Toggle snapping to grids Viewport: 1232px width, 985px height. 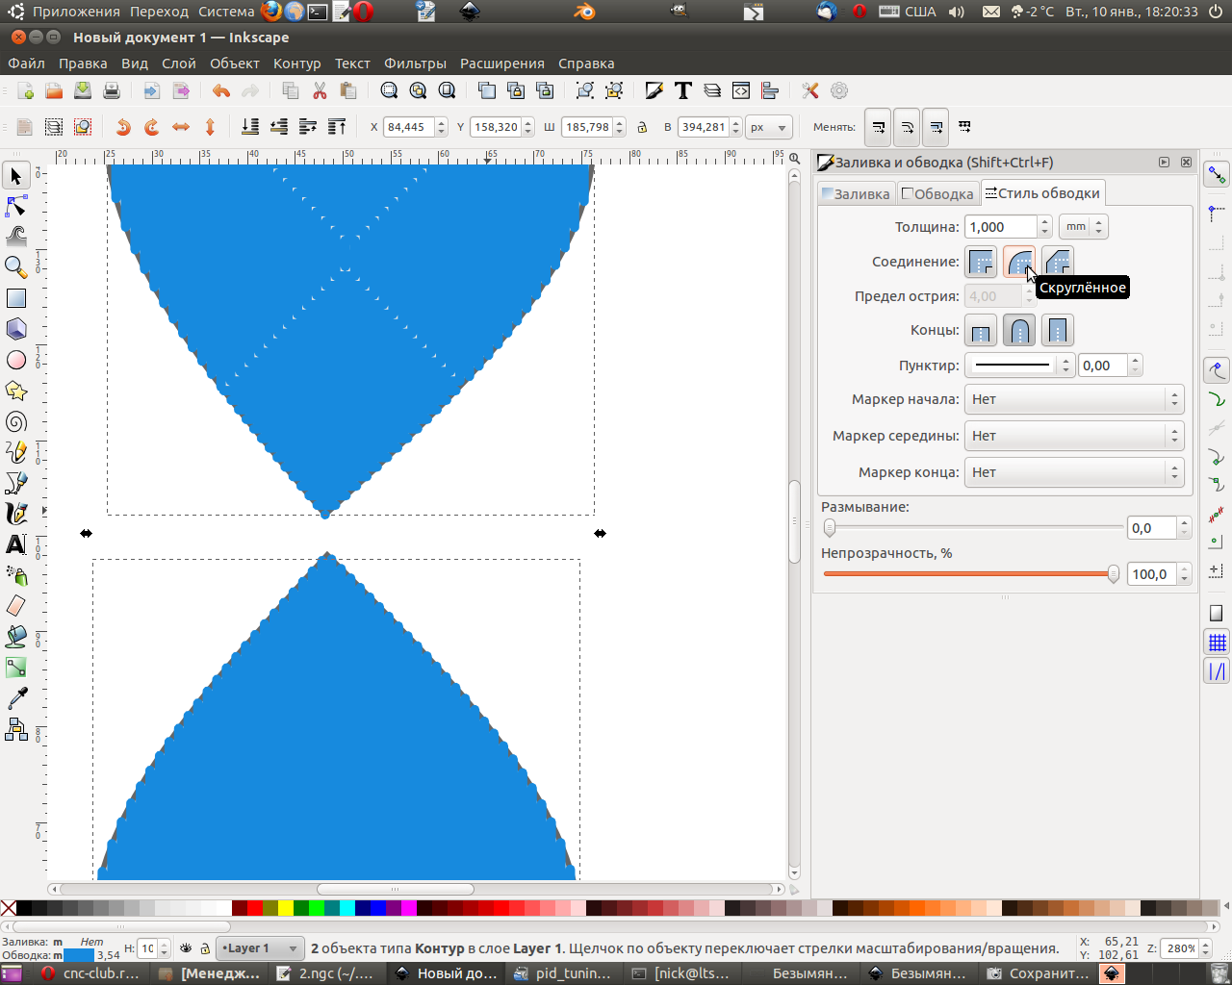pyautogui.click(x=1218, y=643)
